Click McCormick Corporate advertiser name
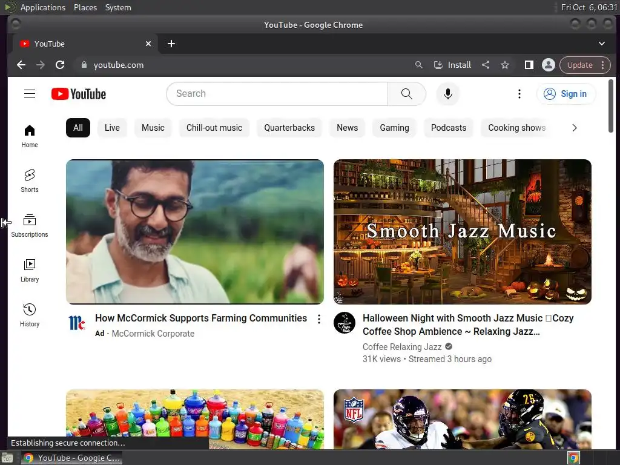This screenshot has height=465, width=620. point(153,334)
